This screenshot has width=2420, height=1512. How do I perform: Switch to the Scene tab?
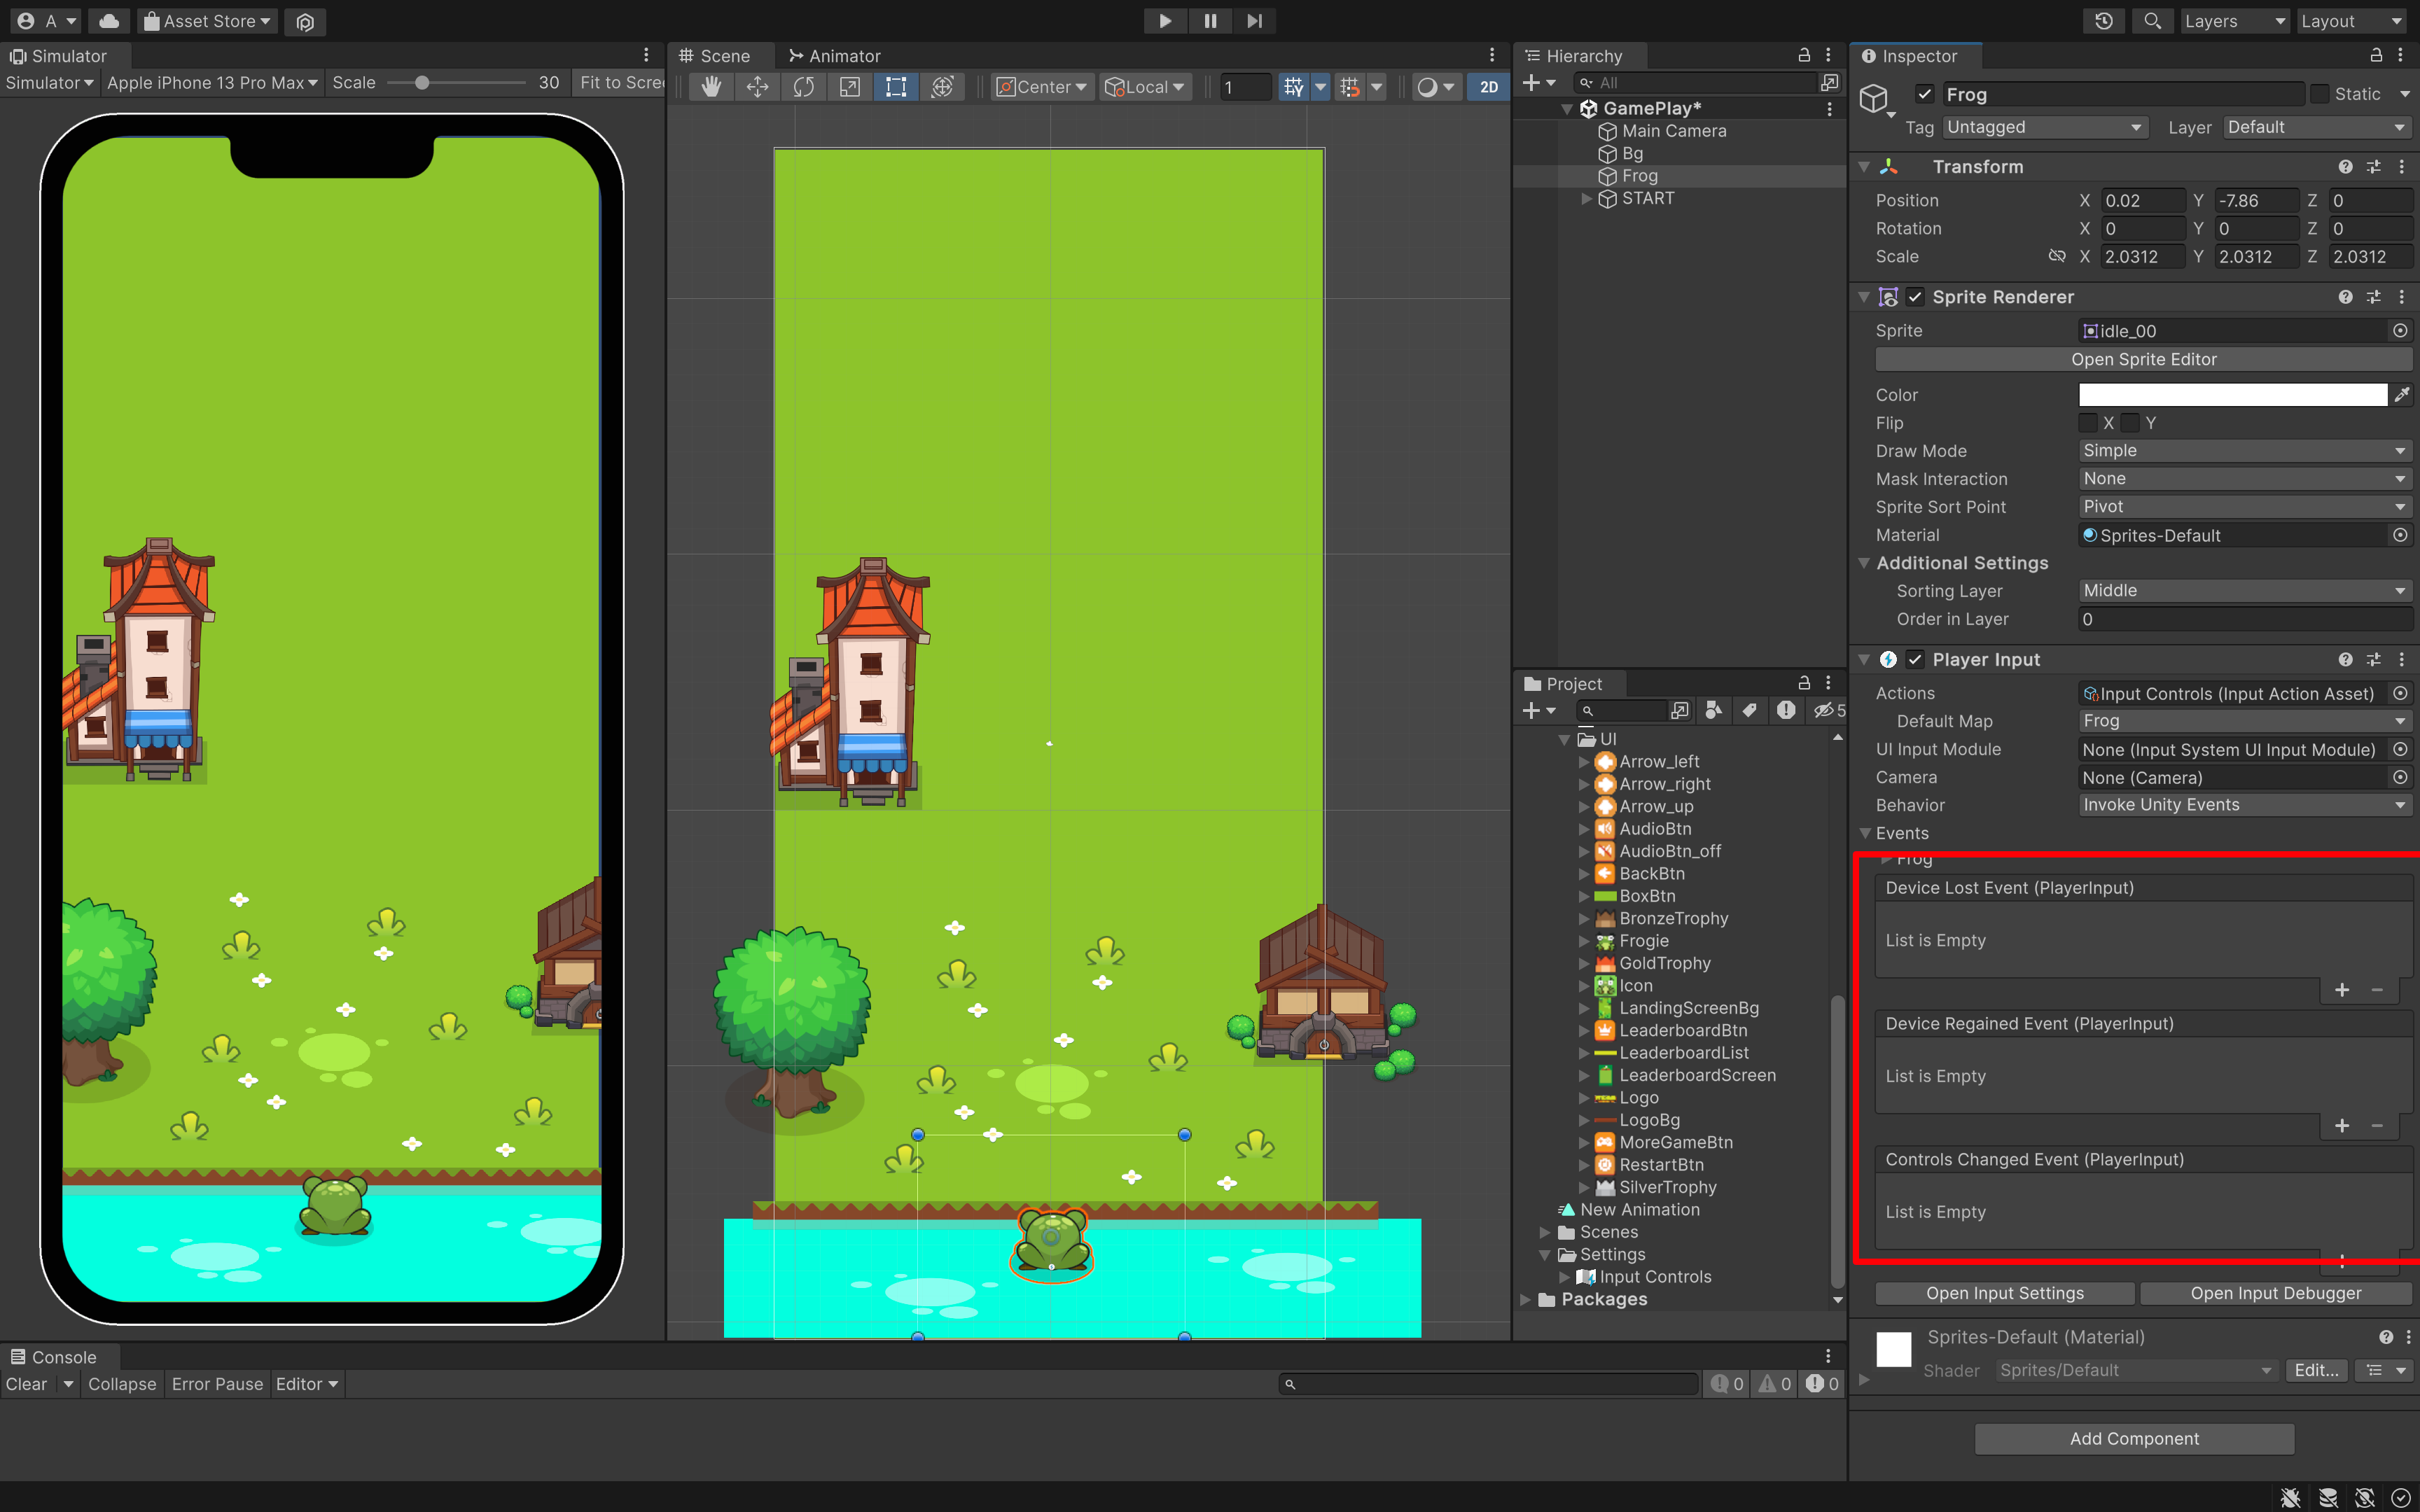point(715,56)
